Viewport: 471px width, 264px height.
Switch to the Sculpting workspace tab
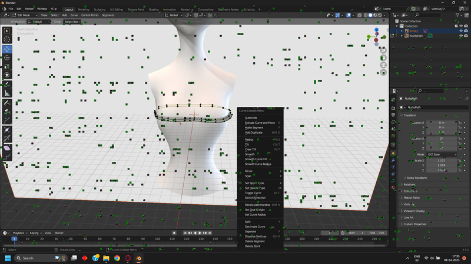point(99,9)
